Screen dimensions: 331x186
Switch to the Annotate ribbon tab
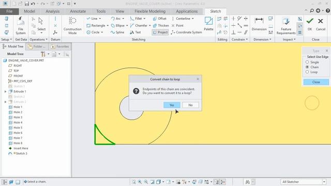click(78, 11)
